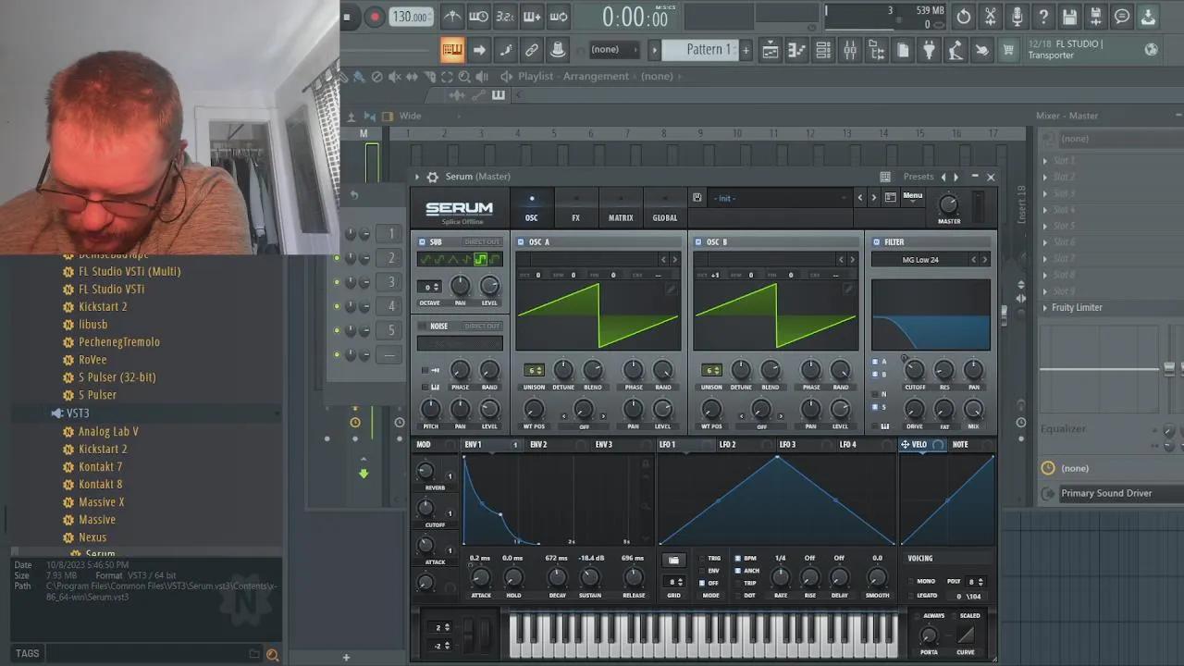Image resolution: width=1184 pixels, height=666 pixels.
Task: Click the Serum MASTER volume knob
Action: [948, 203]
